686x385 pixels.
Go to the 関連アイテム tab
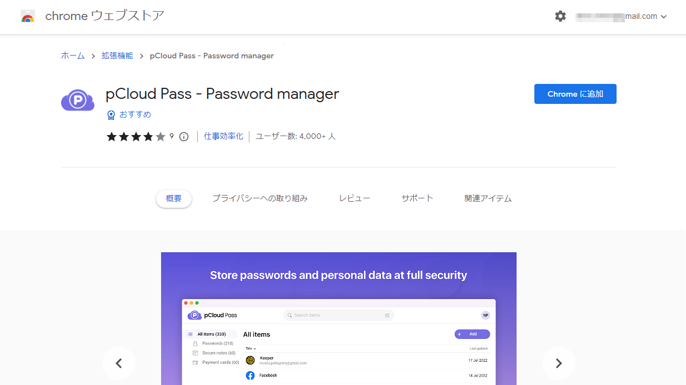[488, 198]
